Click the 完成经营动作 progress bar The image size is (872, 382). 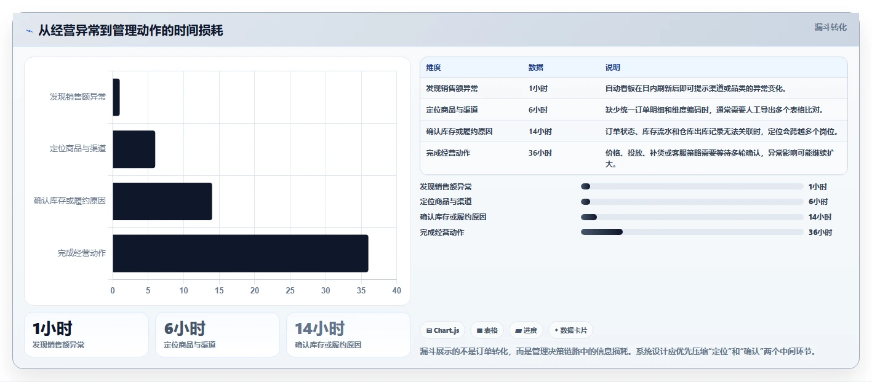[x=692, y=232]
